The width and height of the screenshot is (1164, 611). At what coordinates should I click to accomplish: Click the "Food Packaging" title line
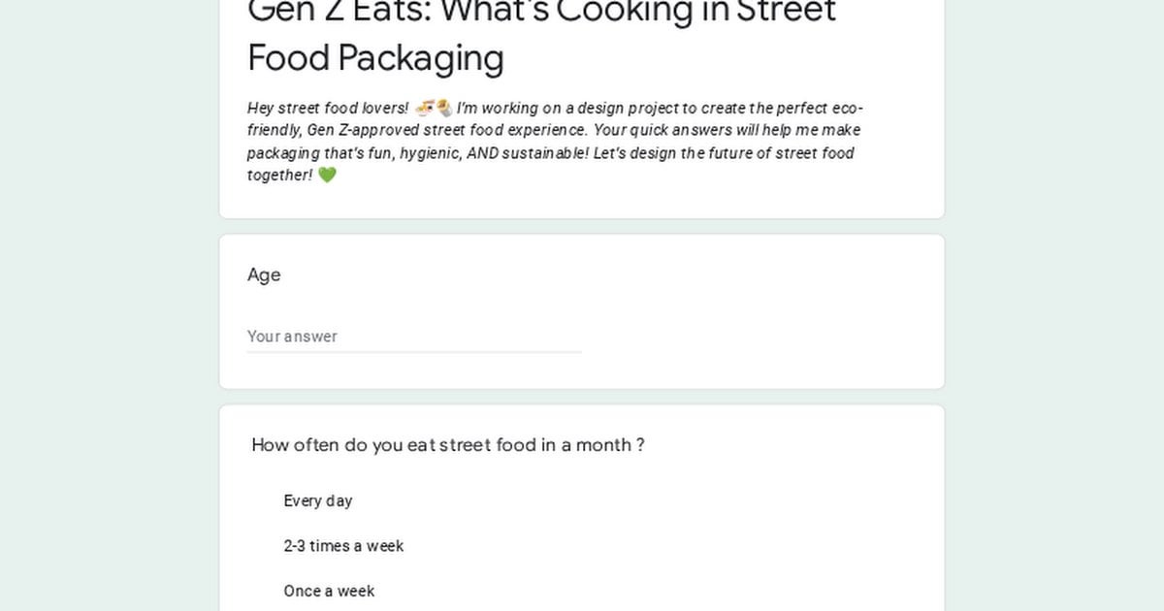click(x=375, y=57)
